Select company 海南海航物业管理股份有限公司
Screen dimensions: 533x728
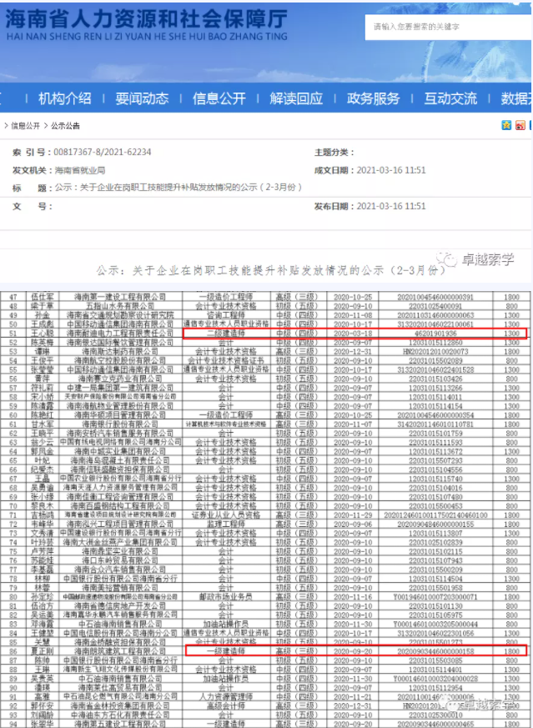[x=120, y=406]
